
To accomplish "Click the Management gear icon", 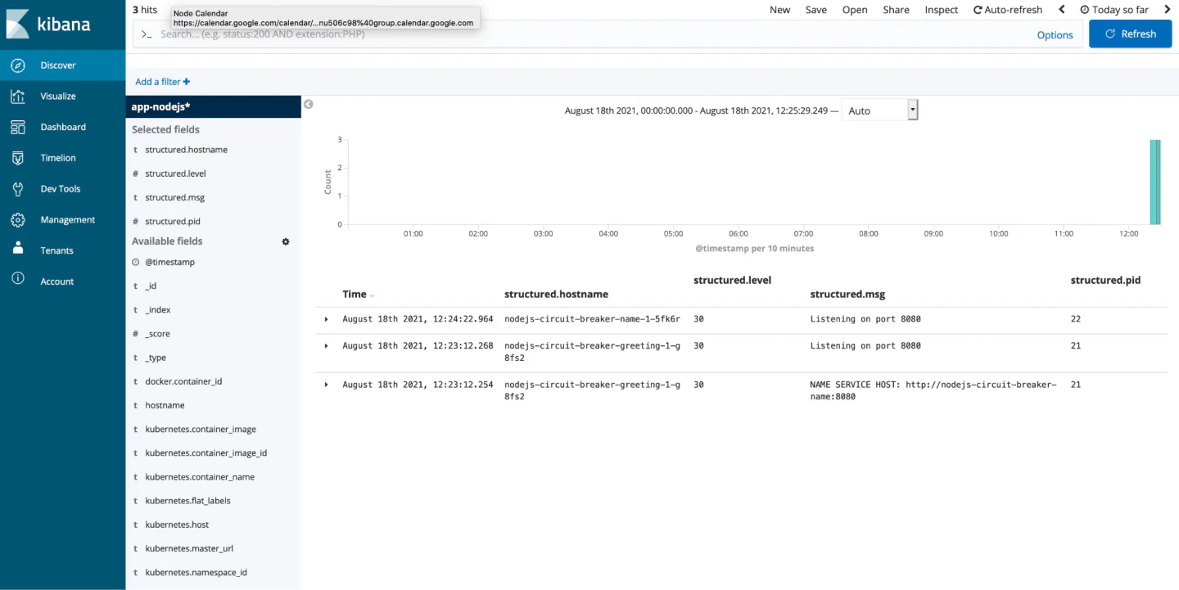I will tap(18, 220).
